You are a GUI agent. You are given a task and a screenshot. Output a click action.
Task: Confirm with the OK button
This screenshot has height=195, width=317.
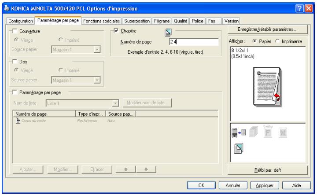point(201,185)
